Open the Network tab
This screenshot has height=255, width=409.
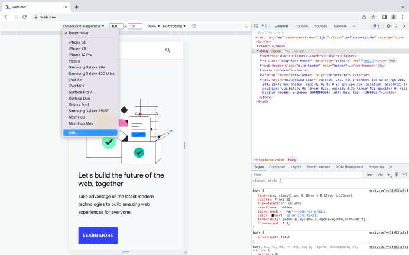click(x=340, y=26)
